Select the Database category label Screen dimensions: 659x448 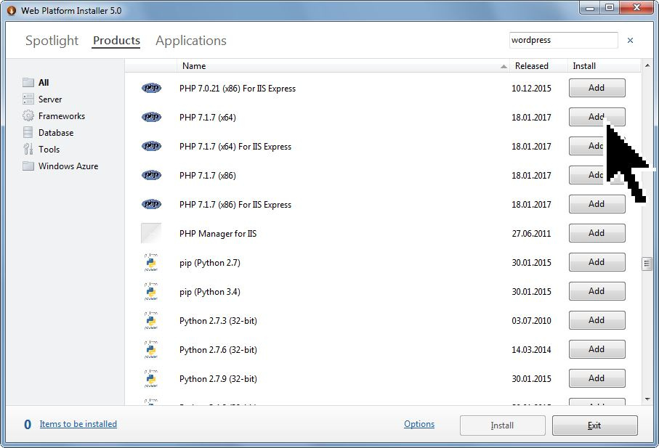[56, 133]
